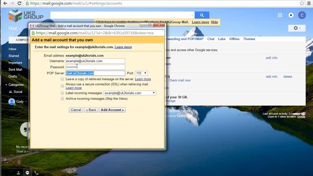Click edit info link beside delete
The image size is (313, 176).
[271, 76]
